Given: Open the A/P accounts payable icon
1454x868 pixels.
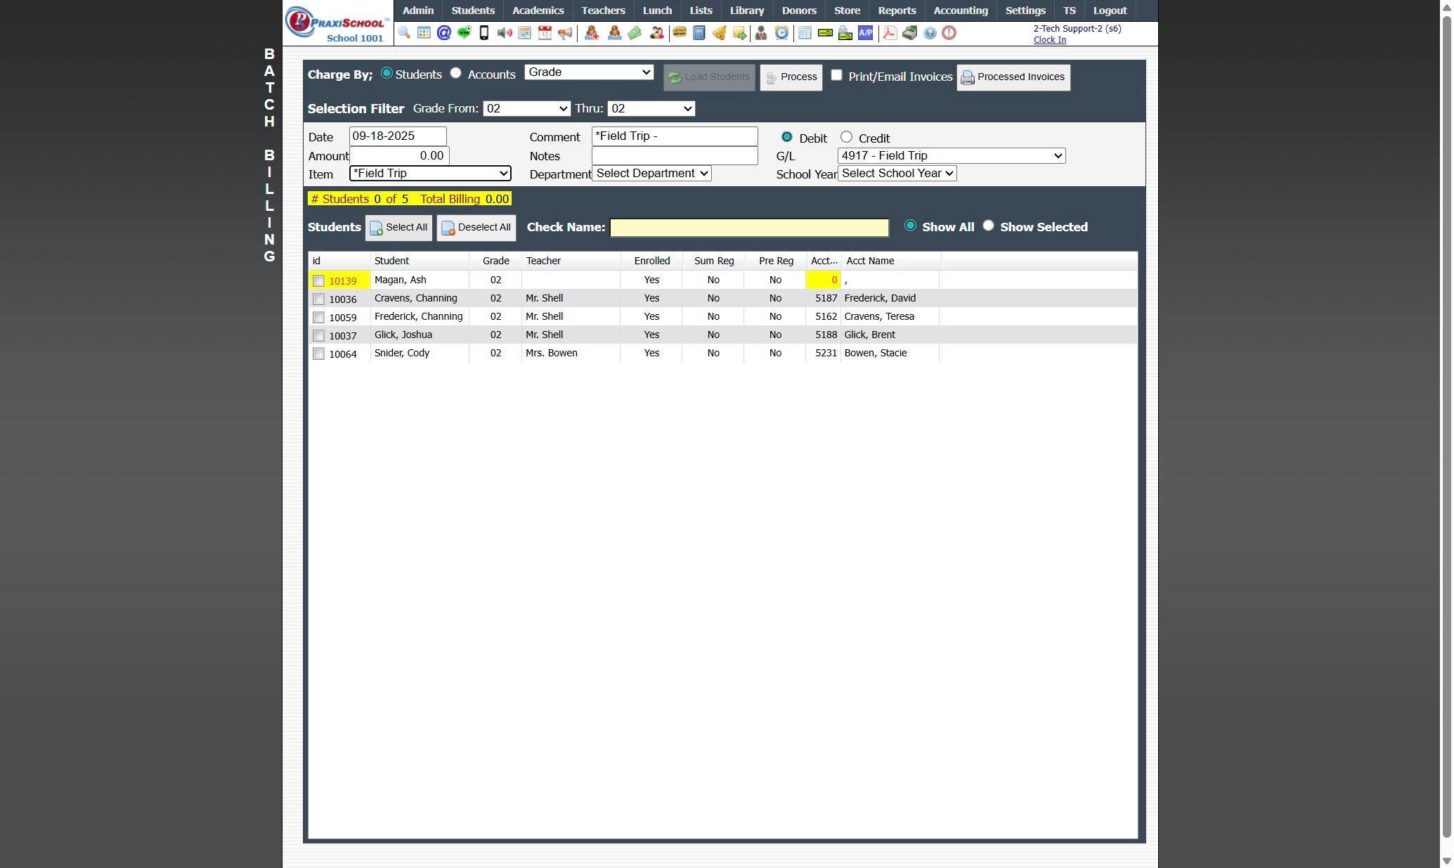Looking at the screenshot, I should [865, 33].
